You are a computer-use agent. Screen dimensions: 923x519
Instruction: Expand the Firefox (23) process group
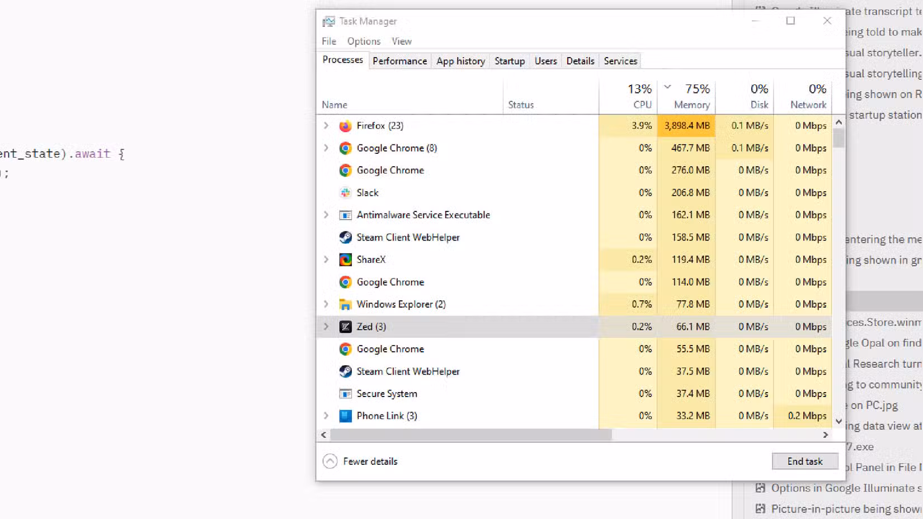click(x=326, y=126)
